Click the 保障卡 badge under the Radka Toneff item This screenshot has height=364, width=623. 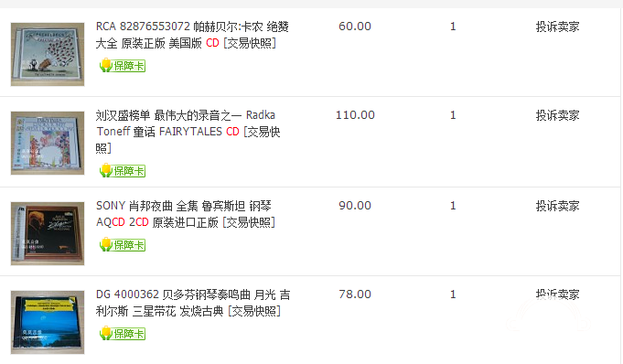pyautogui.click(x=123, y=170)
